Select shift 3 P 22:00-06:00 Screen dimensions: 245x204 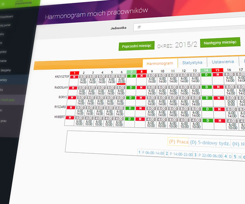click(x=208, y=155)
